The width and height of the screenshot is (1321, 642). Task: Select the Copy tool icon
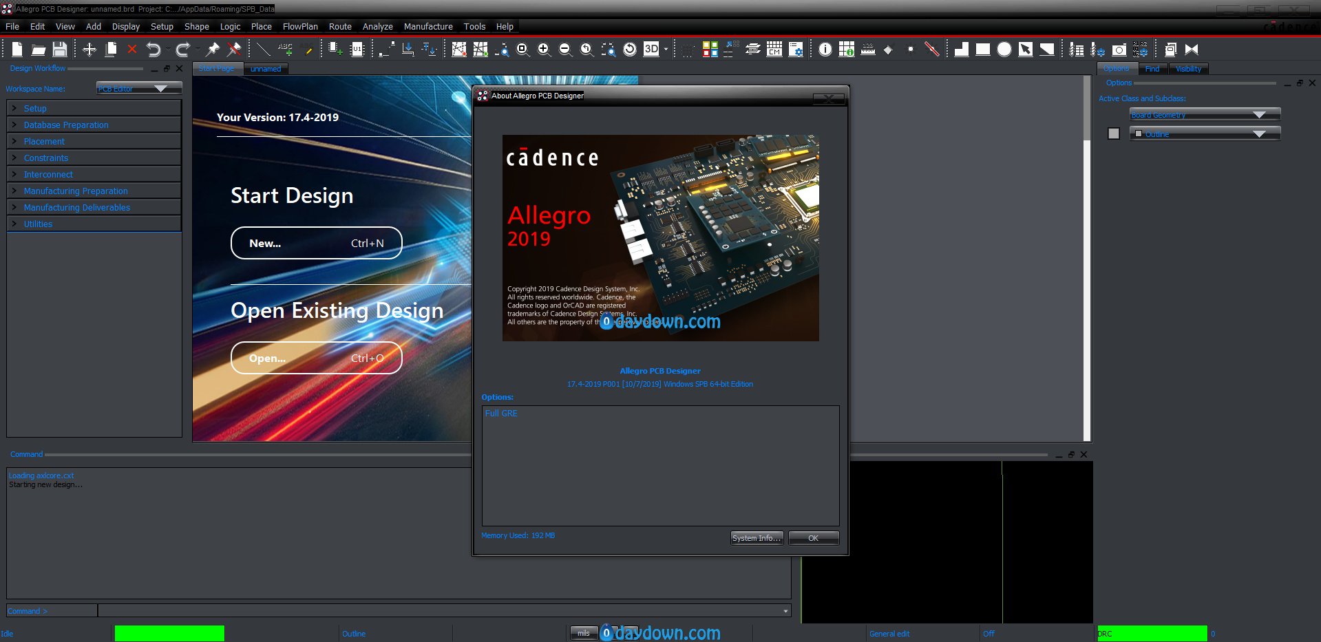111,49
